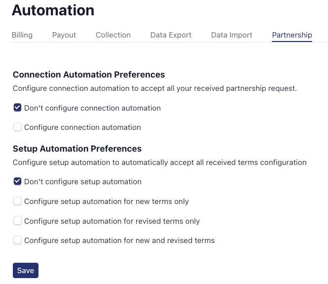Click the Partnership tab

pyautogui.click(x=292, y=35)
